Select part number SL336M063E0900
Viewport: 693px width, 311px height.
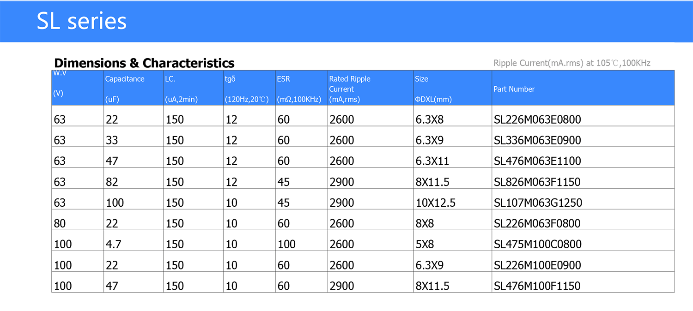(x=537, y=140)
